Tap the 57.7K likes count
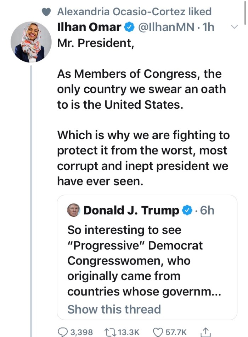 click(x=176, y=332)
